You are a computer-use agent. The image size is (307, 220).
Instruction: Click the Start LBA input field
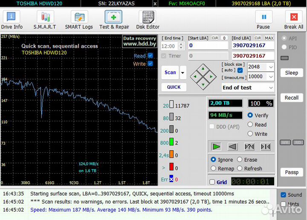(x=208, y=46)
